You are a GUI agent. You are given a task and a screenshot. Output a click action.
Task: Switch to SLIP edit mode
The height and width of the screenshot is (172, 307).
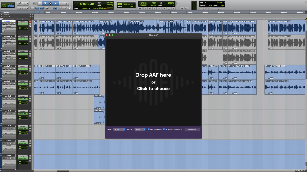pyautogui.click(x=5, y=6)
